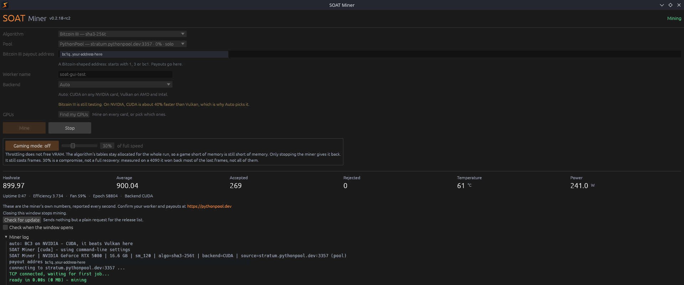Click the Stop button
684x285 pixels.
point(70,128)
